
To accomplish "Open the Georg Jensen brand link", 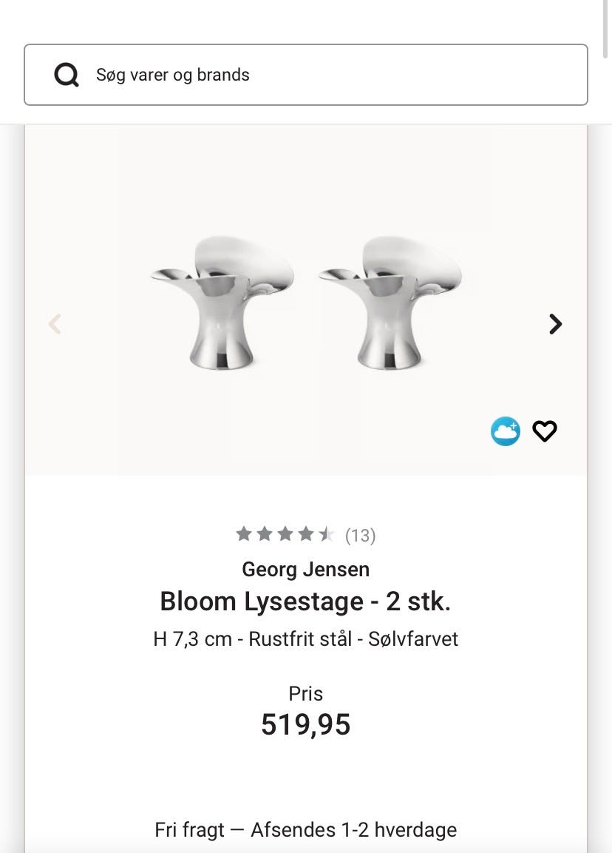I will tap(305, 570).
